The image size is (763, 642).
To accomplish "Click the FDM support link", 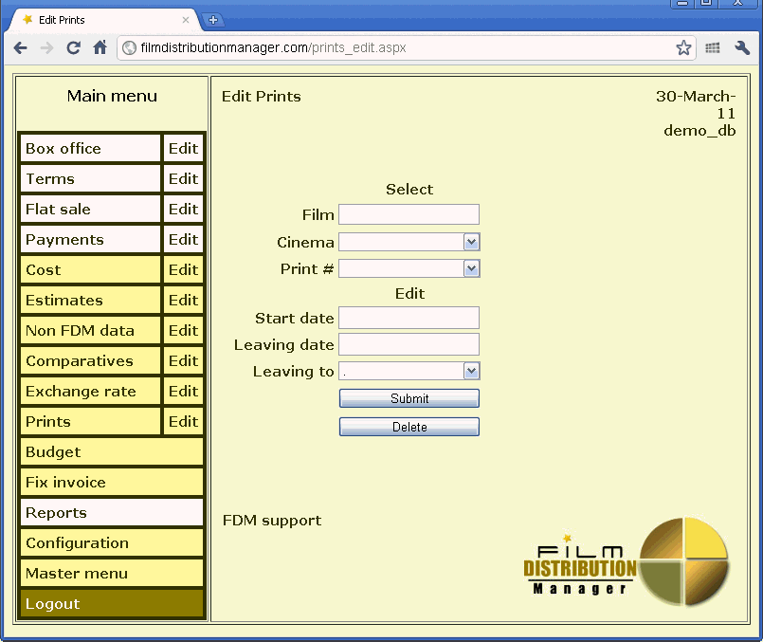I will coord(272,521).
